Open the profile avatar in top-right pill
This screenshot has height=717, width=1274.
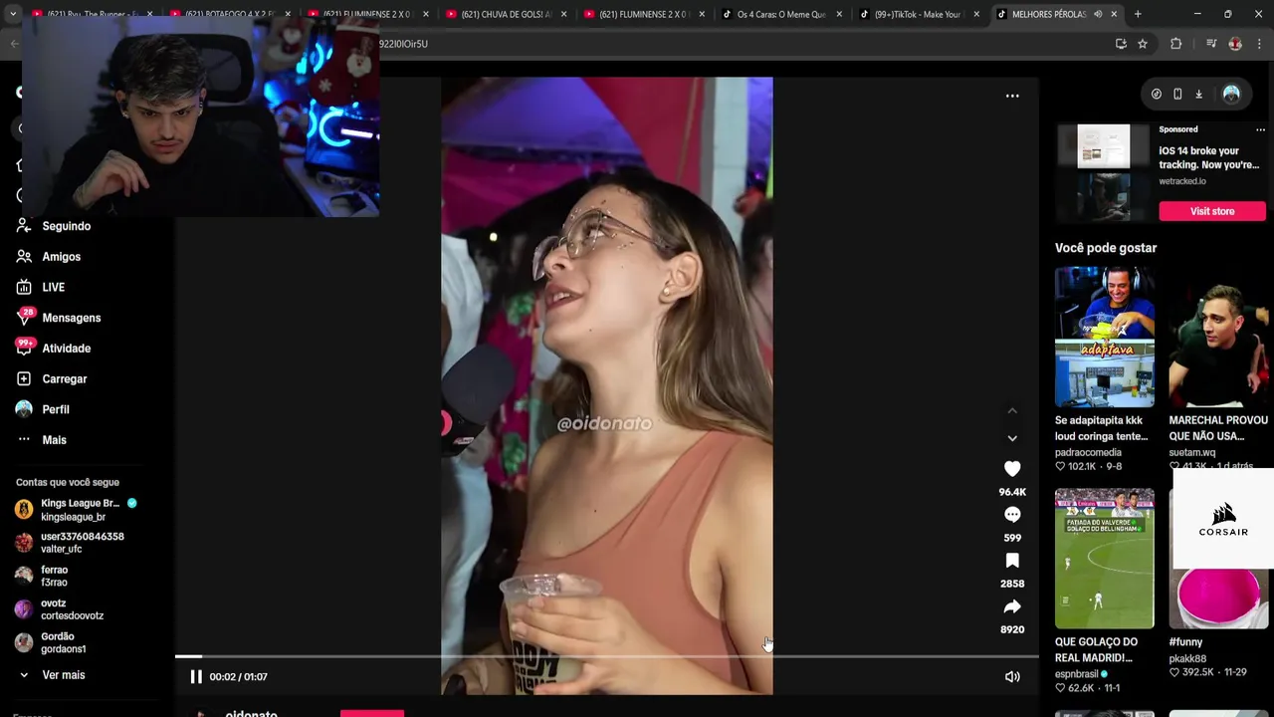pos(1231,94)
